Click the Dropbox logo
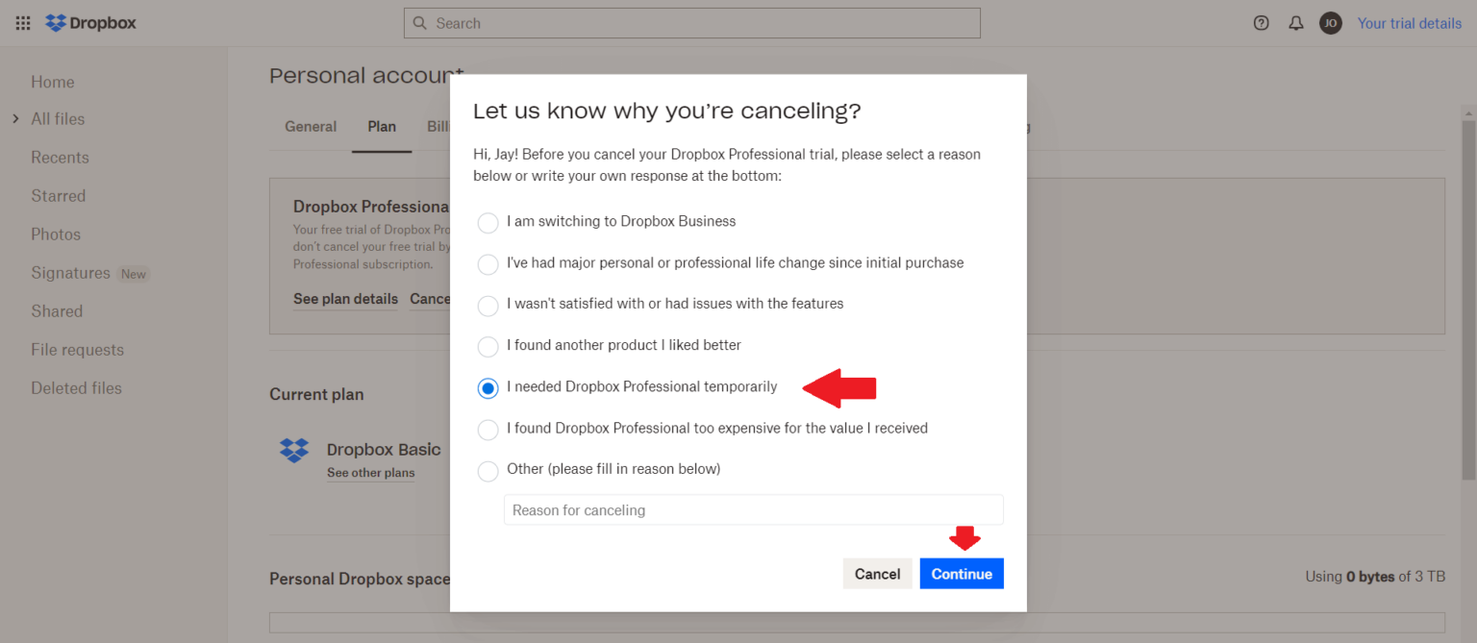The width and height of the screenshot is (1477, 643). coord(89,22)
